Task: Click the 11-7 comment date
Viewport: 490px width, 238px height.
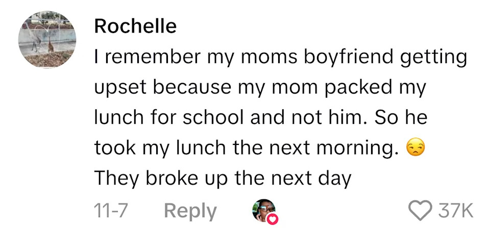Action: [x=111, y=210]
